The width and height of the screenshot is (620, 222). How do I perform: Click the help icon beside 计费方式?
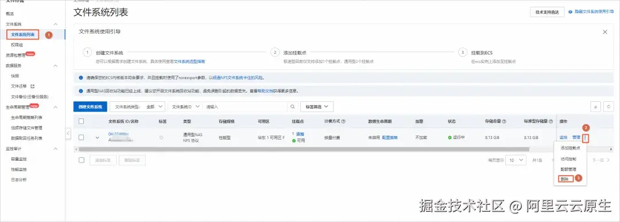pos(344,121)
